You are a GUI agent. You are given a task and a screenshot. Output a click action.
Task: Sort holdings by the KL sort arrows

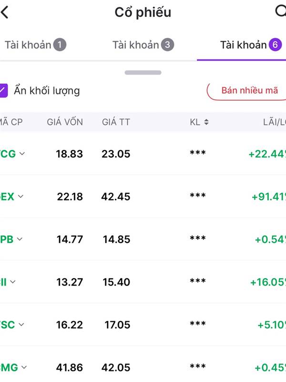tap(206, 122)
